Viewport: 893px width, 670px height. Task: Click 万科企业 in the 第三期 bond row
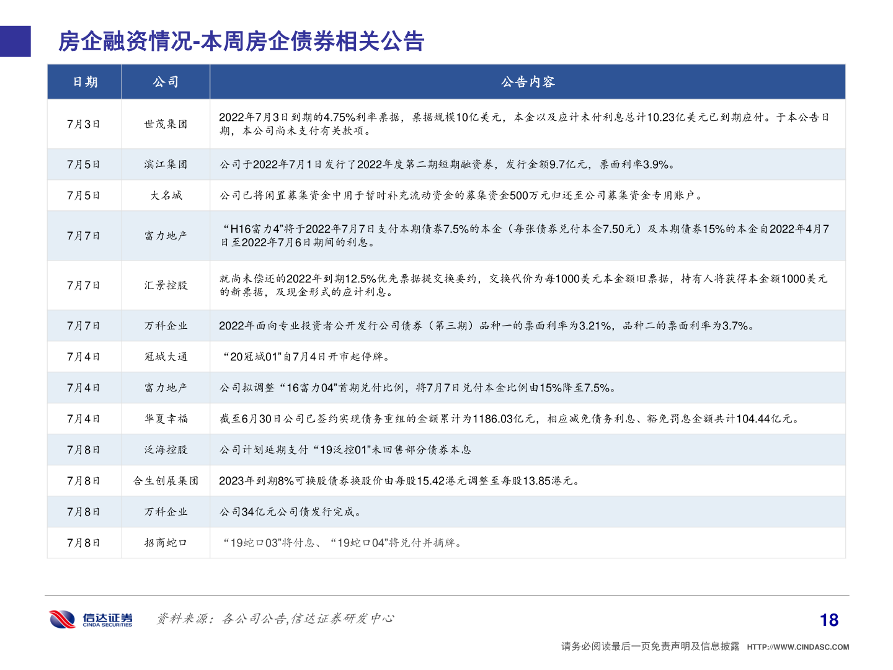coord(166,326)
